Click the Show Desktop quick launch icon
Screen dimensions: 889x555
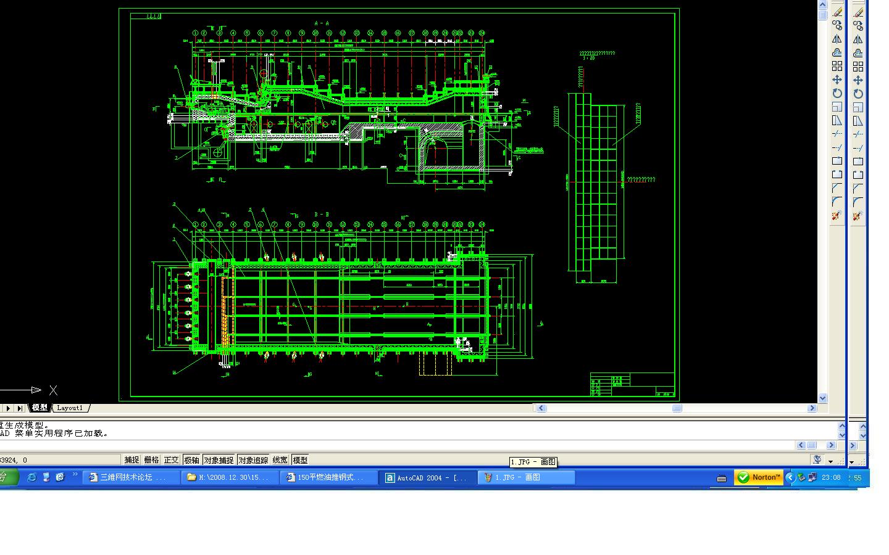[x=46, y=477]
